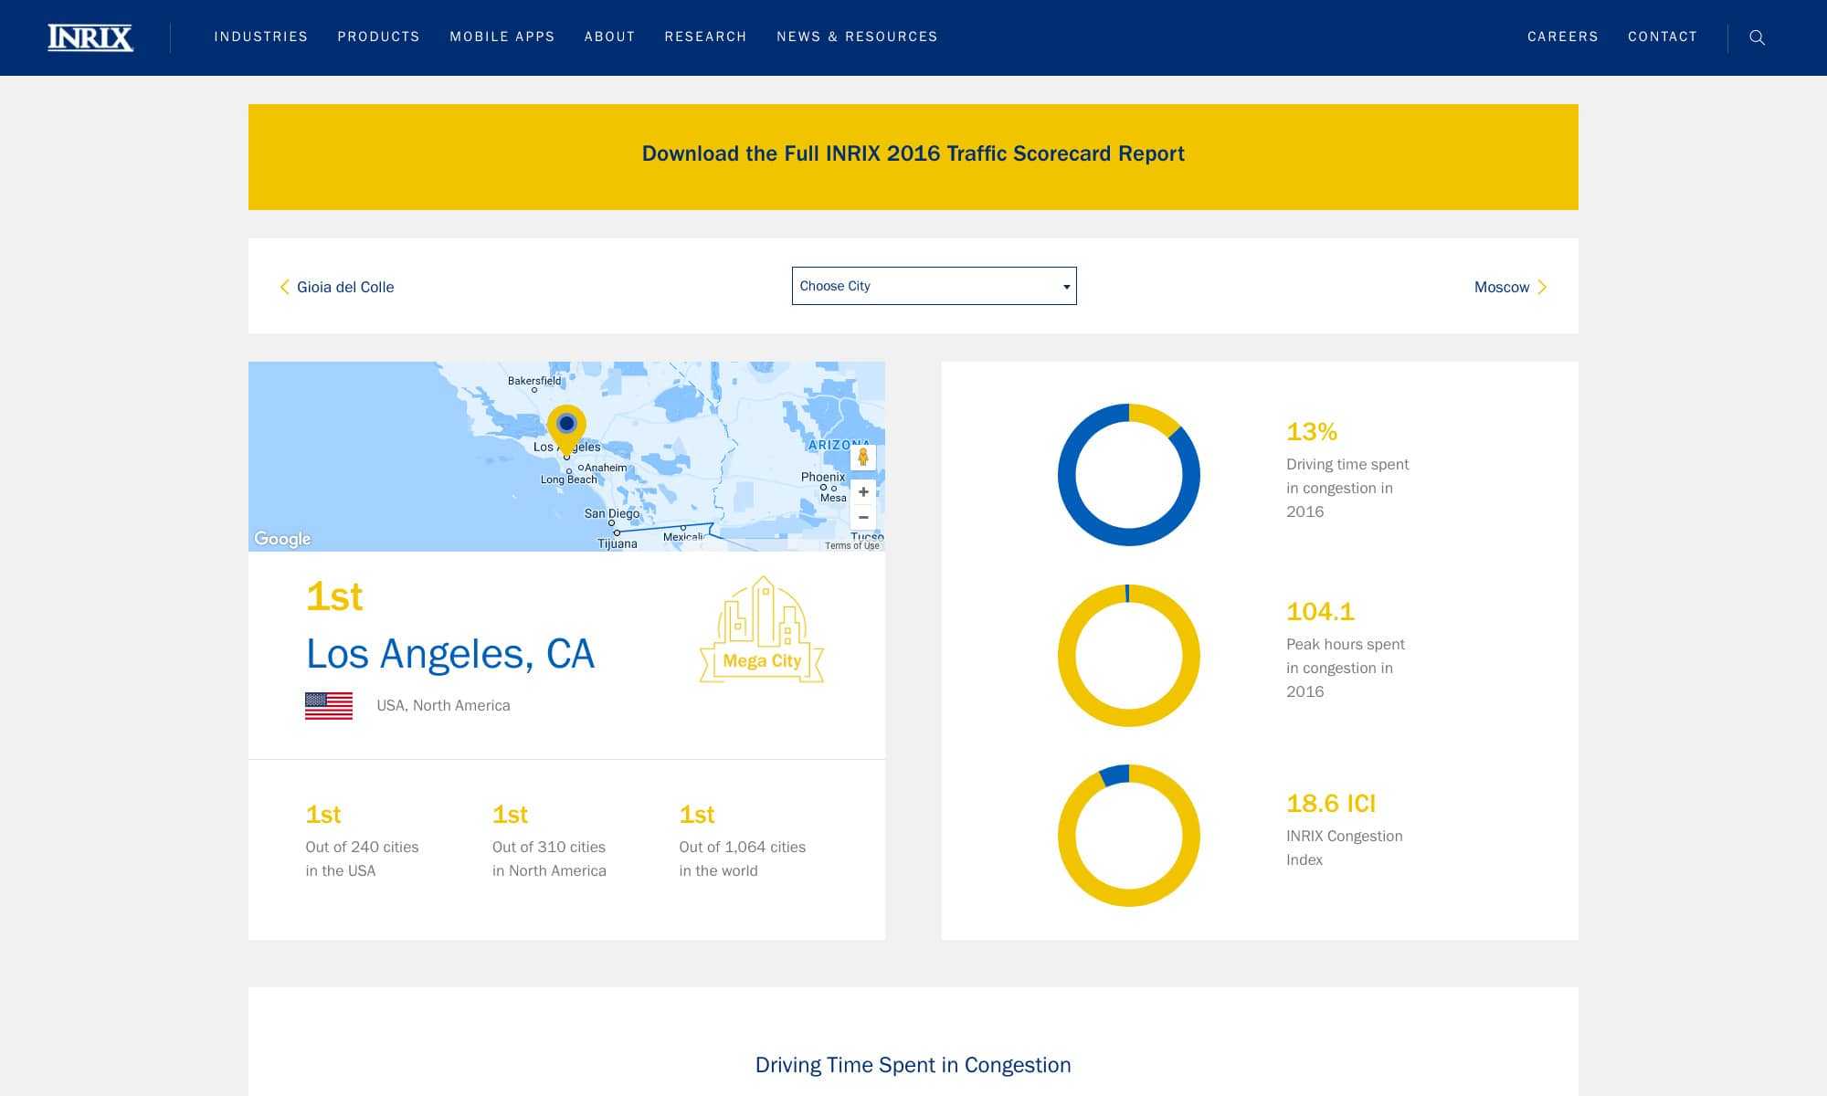Click 'INRIX Congestion Index' label
Image resolution: width=1827 pixels, height=1096 pixels.
coord(1345,848)
